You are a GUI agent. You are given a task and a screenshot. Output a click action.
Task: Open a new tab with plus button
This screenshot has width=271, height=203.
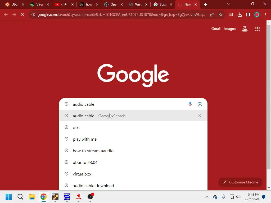[205, 4]
